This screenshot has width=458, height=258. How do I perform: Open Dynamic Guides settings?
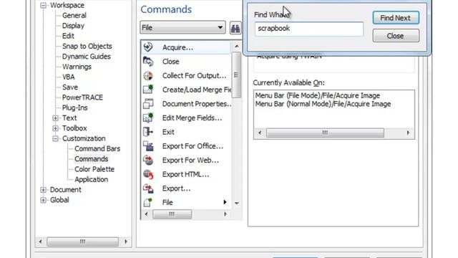pyautogui.click(x=86, y=57)
